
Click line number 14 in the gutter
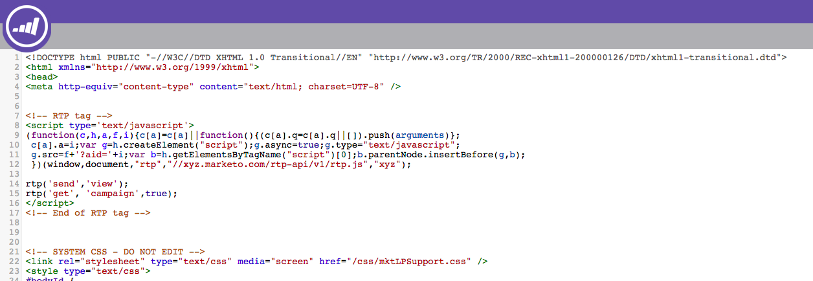(14, 185)
